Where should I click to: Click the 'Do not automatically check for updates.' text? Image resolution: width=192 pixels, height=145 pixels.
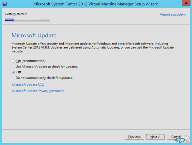click(x=44, y=78)
